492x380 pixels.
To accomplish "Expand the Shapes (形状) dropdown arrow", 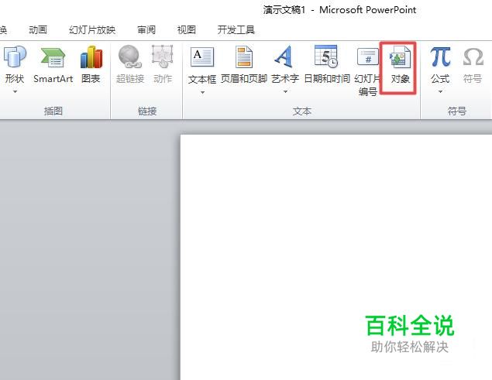I will coord(15,91).
